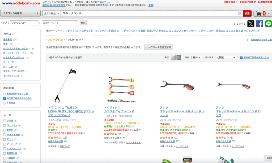Open the トラスコ中山 TRUSCO MGMH76 product title
Screen dimensions: 272x163
pos(71,111)
